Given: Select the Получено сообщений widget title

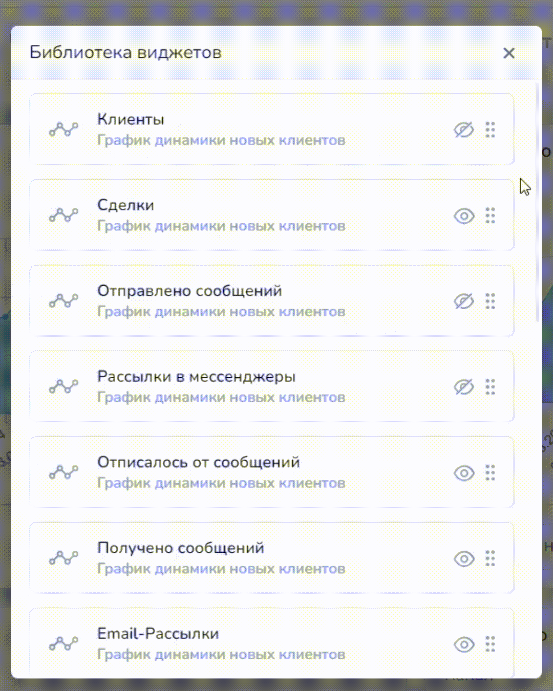Looking at the screenshot, I should tap(180, 548).
